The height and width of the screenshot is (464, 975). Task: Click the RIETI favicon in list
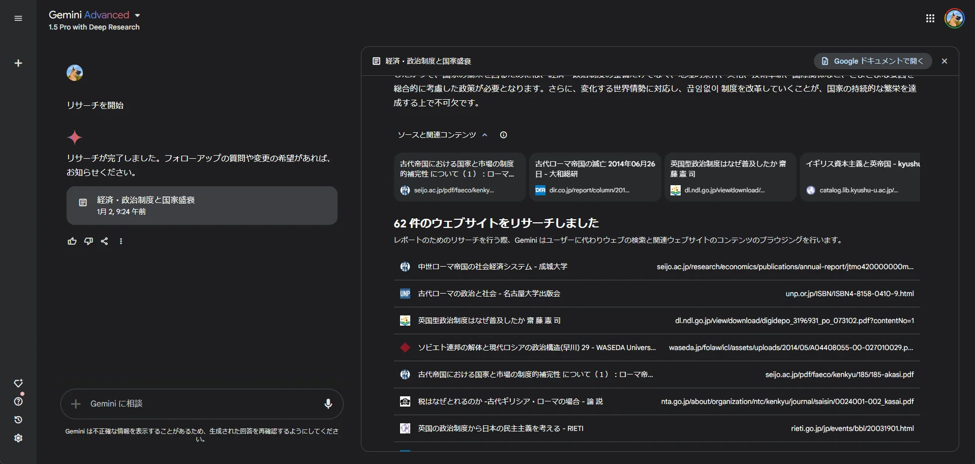[405, 428]
